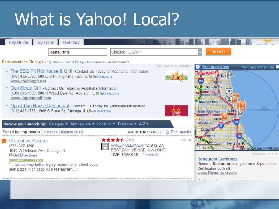Open the Directory tab
Viewport: 279px width, 209px height.
(x=71, y=42)
